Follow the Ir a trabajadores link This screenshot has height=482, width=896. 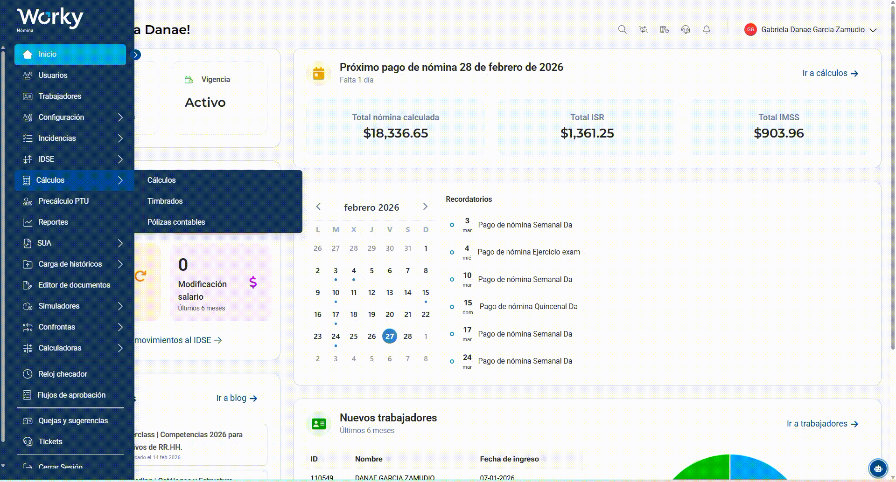pyautogui.click(x=822, y=424)
